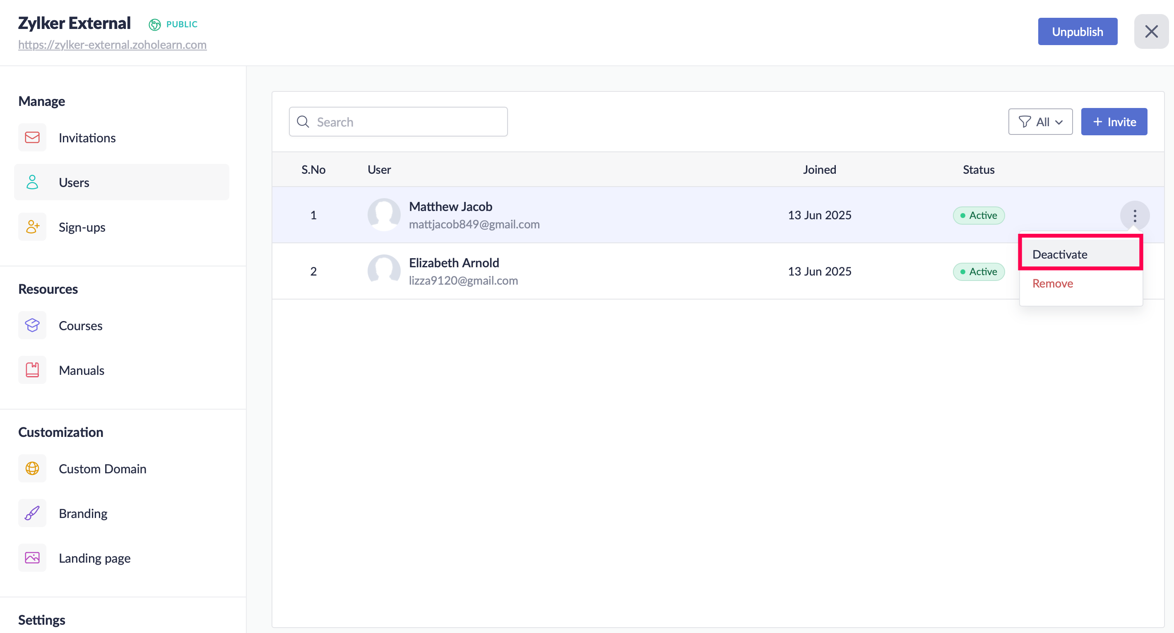Click Elizabeth Arnold's avatar thumbnail

point(384,271)
